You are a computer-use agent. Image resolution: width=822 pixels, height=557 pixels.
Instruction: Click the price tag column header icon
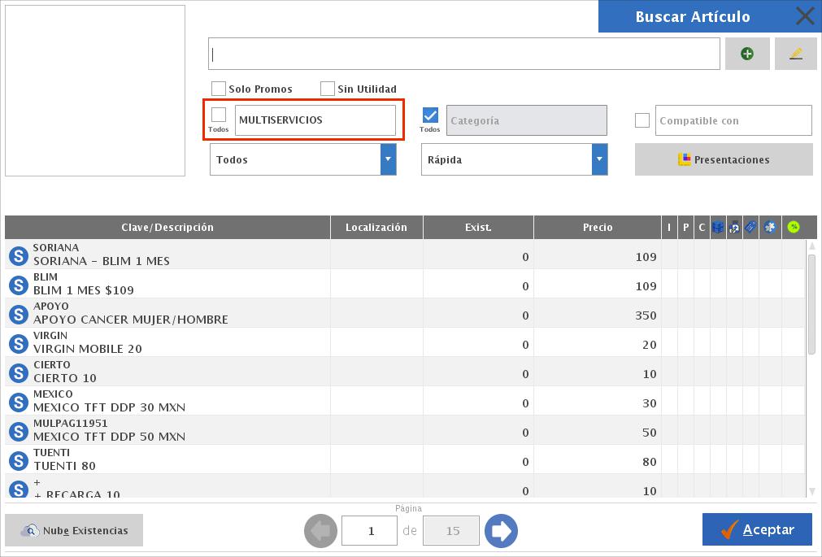tap(750, 228)
